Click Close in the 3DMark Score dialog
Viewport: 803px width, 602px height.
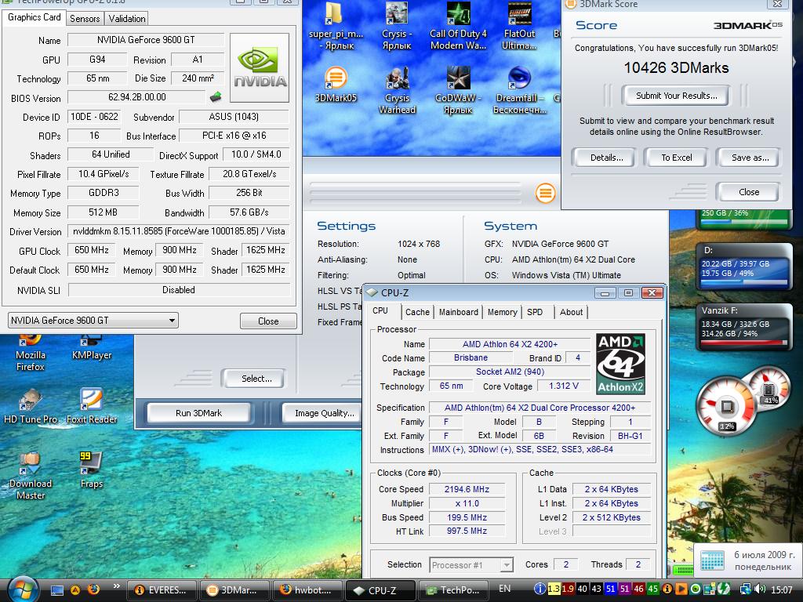[x=749, y=192]
